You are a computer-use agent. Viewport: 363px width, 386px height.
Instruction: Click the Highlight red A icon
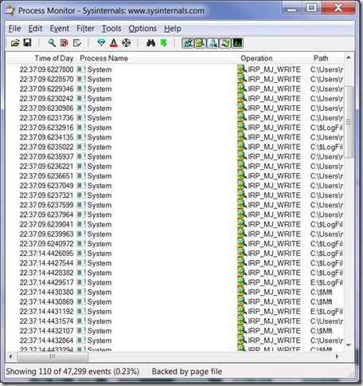click(x=114, y=43)
